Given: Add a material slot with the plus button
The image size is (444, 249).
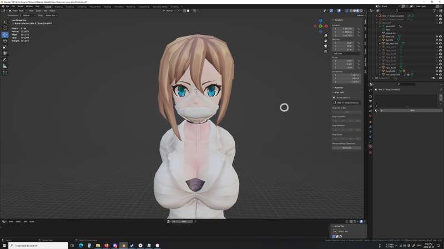Looking at the screenshot, I should (441, 95).
